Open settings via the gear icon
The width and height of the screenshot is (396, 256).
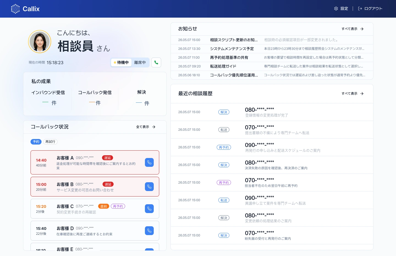point(336,9)
